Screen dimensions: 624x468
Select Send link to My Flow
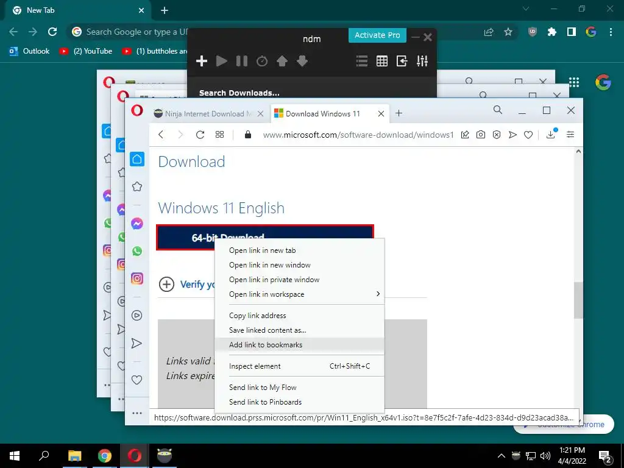pyautogui.click(x=299, y=388)
